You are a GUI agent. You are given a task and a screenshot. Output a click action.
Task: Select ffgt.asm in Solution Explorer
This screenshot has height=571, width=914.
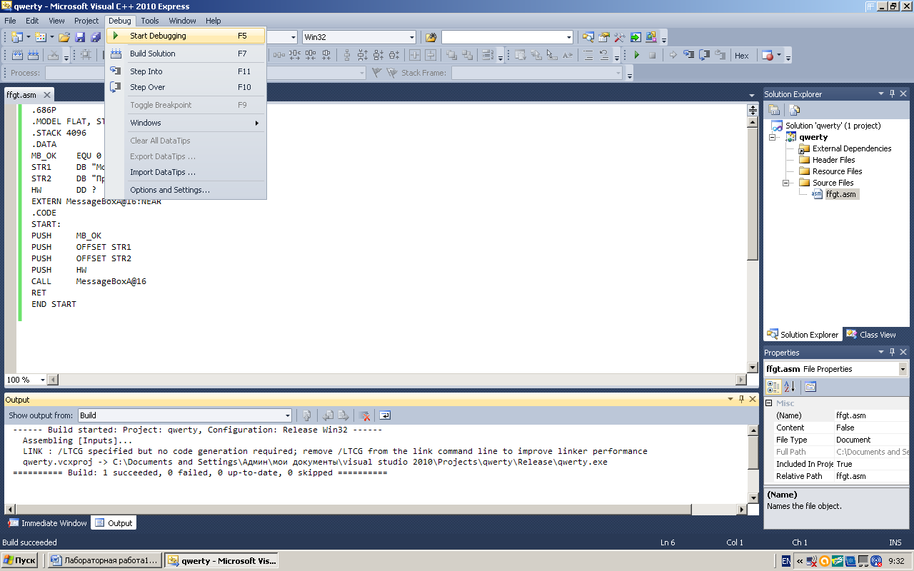(840, 194)
